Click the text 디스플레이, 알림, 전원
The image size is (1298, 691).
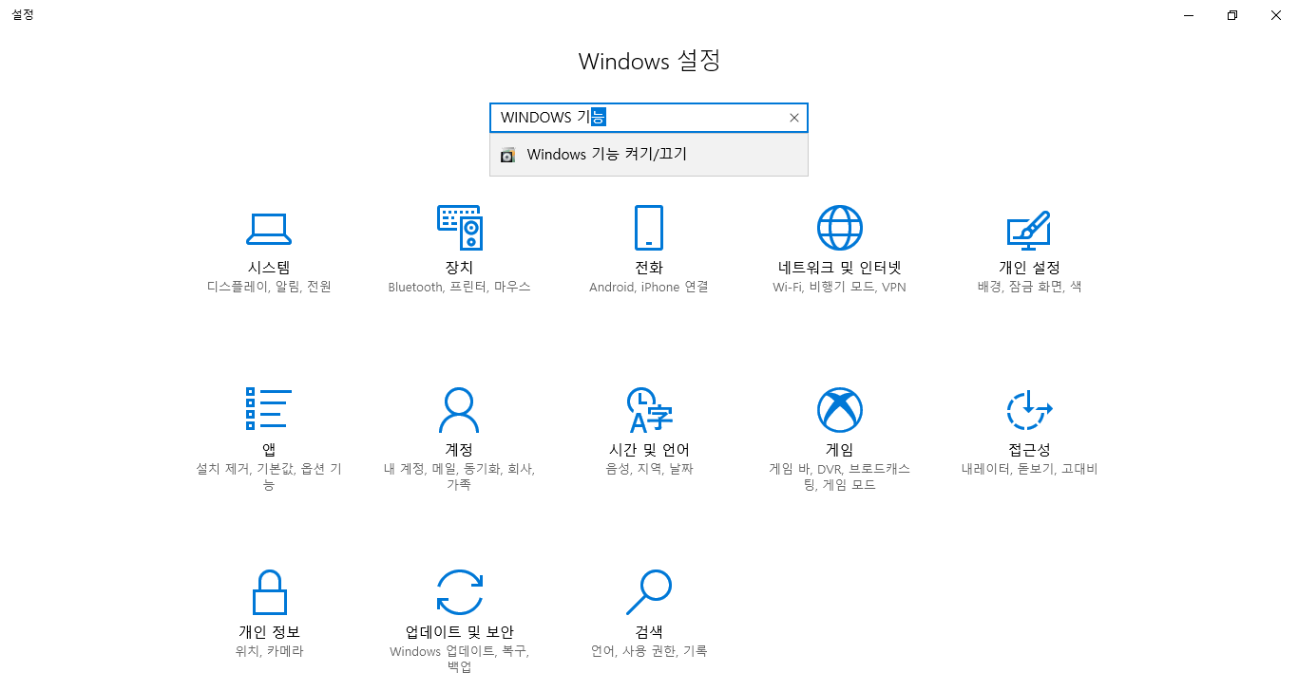tap(269, 287)
